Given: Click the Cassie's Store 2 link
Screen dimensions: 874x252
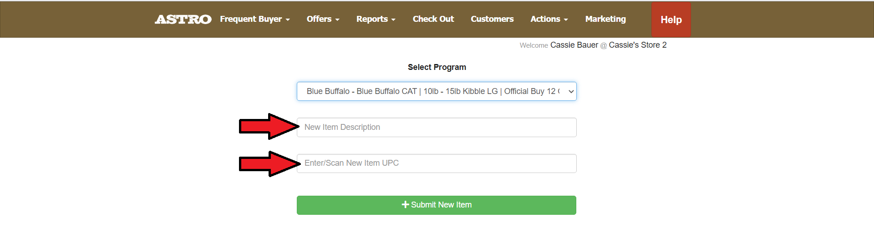Looking at the screenshot, I should [x=637, y=45].
